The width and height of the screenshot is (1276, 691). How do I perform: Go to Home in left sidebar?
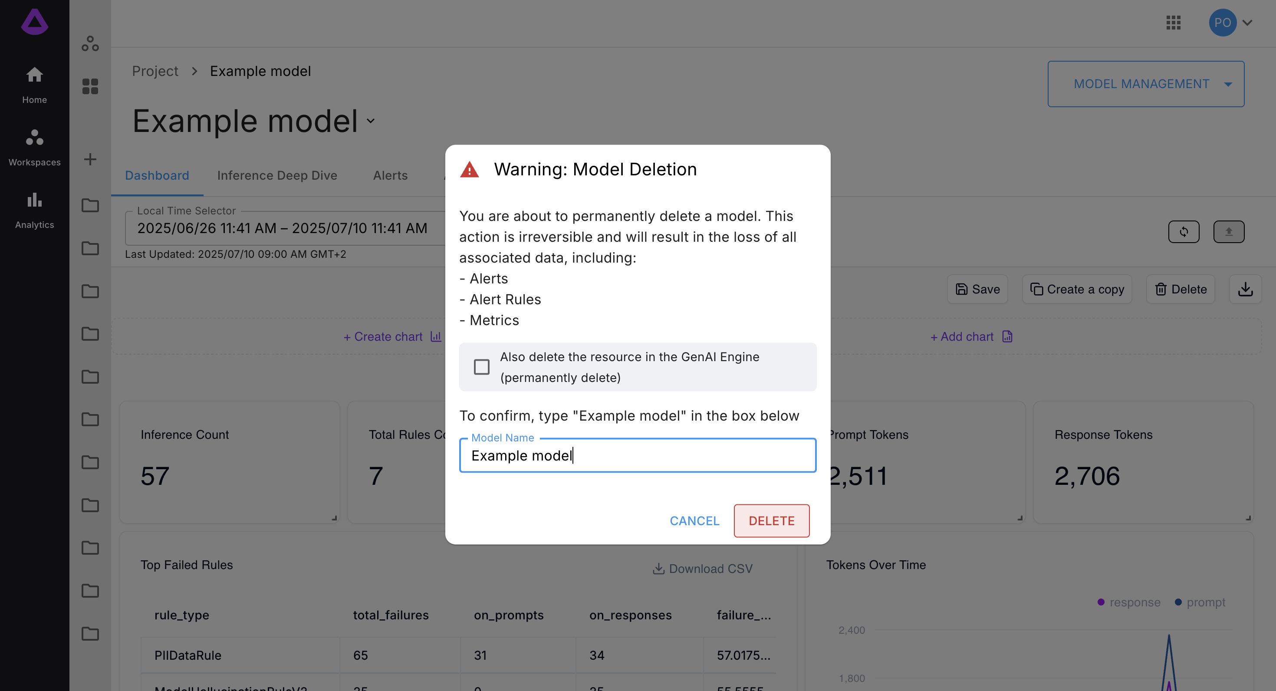[x=34, y=85]
